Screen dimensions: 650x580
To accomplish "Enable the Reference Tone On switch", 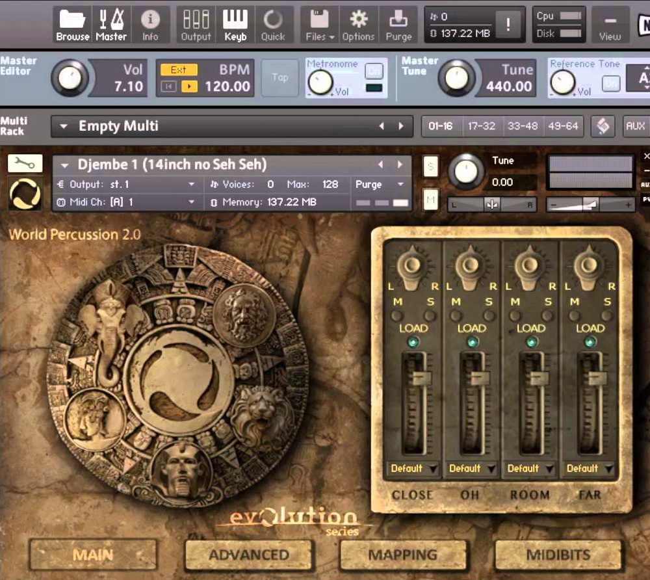I will click(x=610, y=84).
